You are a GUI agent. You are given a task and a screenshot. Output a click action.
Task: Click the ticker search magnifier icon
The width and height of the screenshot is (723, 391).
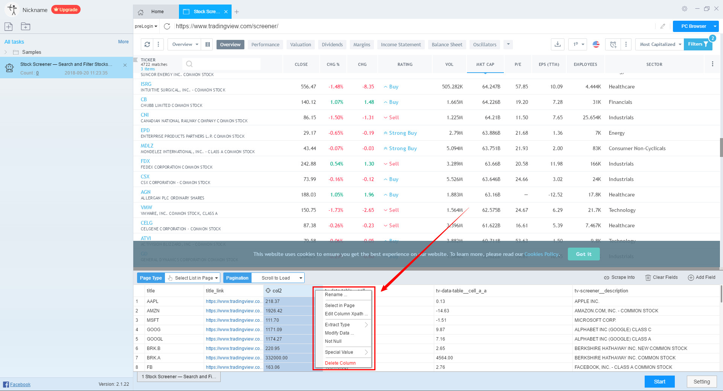pyautogui.click(x=189, y=64)
